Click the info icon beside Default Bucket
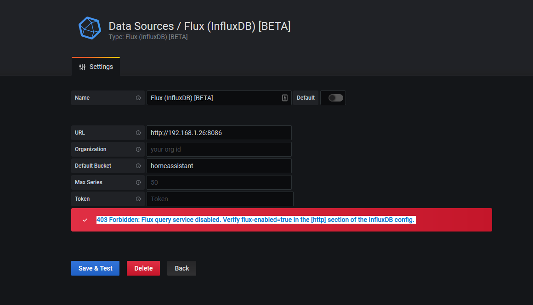The height and width of the screenshot is (305, 533). tap(138, 166)
